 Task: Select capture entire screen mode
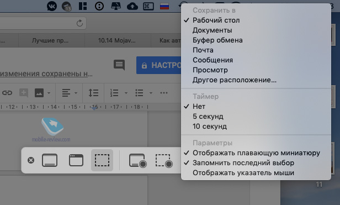[x=50, y=160]
